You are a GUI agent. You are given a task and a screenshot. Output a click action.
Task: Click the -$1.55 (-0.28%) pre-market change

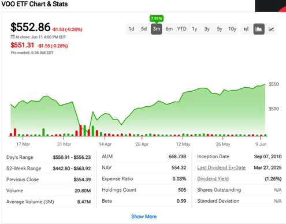(53, 46)
